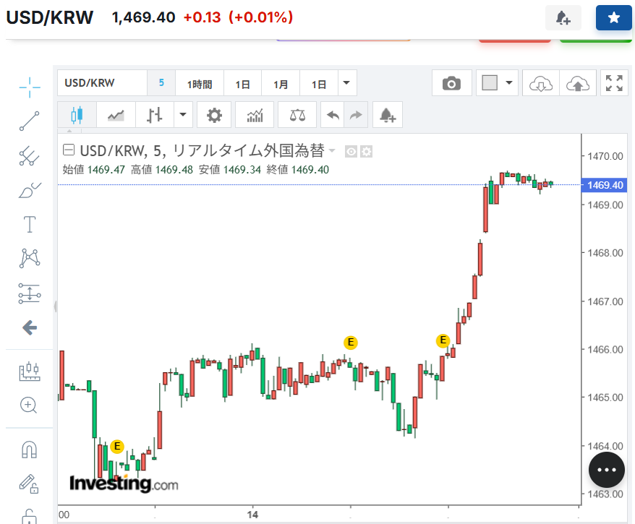Viewport: 635px width, 524px height.
Task: Open chart settings gear icon
Action: 214,115
